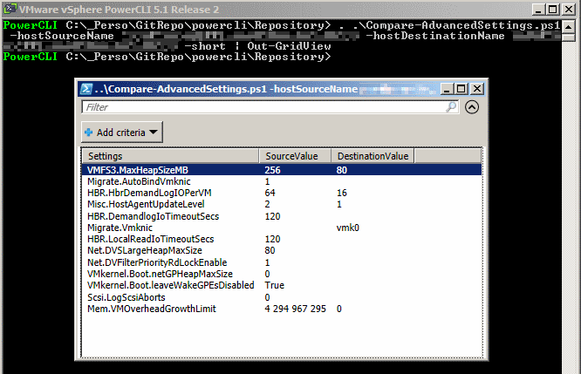Select the Misc.HostAgentUpdateLevel row
The height and width of the screenshot is (374, 581).
pyautogui.click(x=282, y=204)
